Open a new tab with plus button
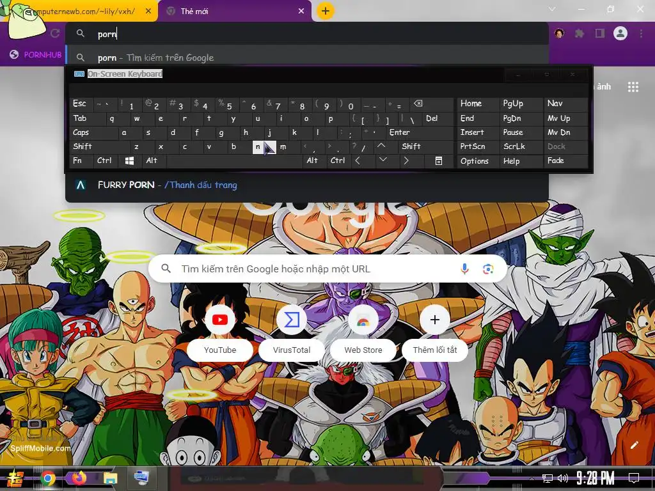 [326, 11]
